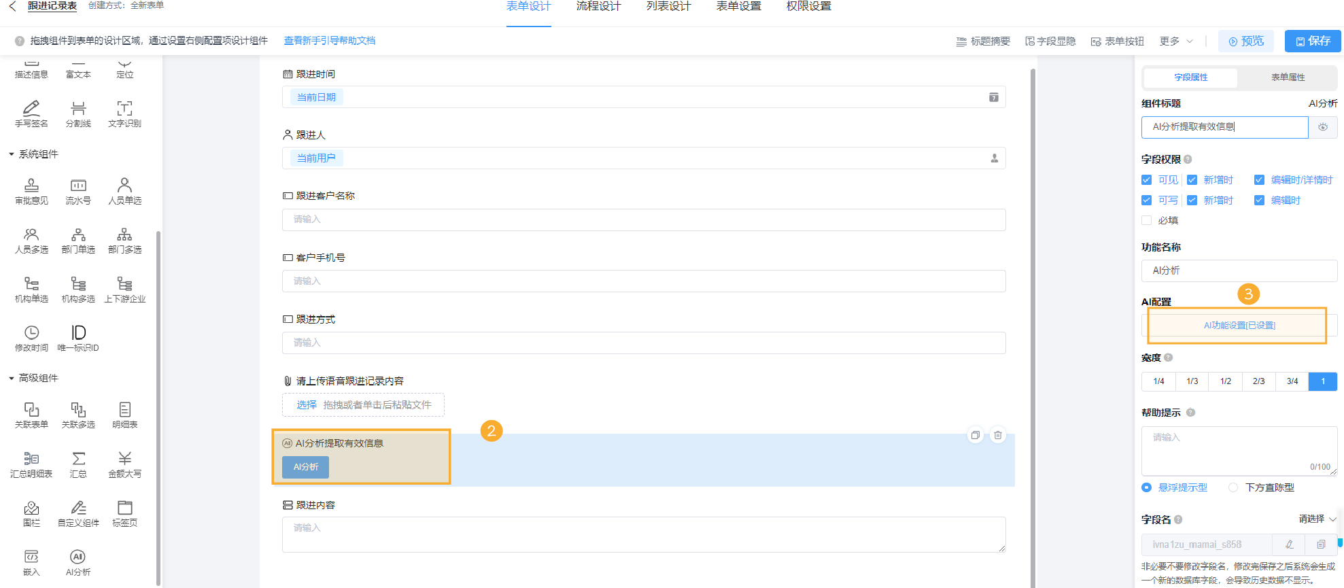Open the 跟进时间 date picker
This screenshot has height=588, width=1344.
(x=993, y=97)
